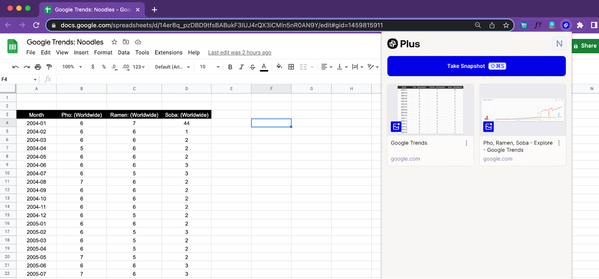Viewport: 599px width, 279px height.
Task: Open the Data menu
Action: point(124,52)
